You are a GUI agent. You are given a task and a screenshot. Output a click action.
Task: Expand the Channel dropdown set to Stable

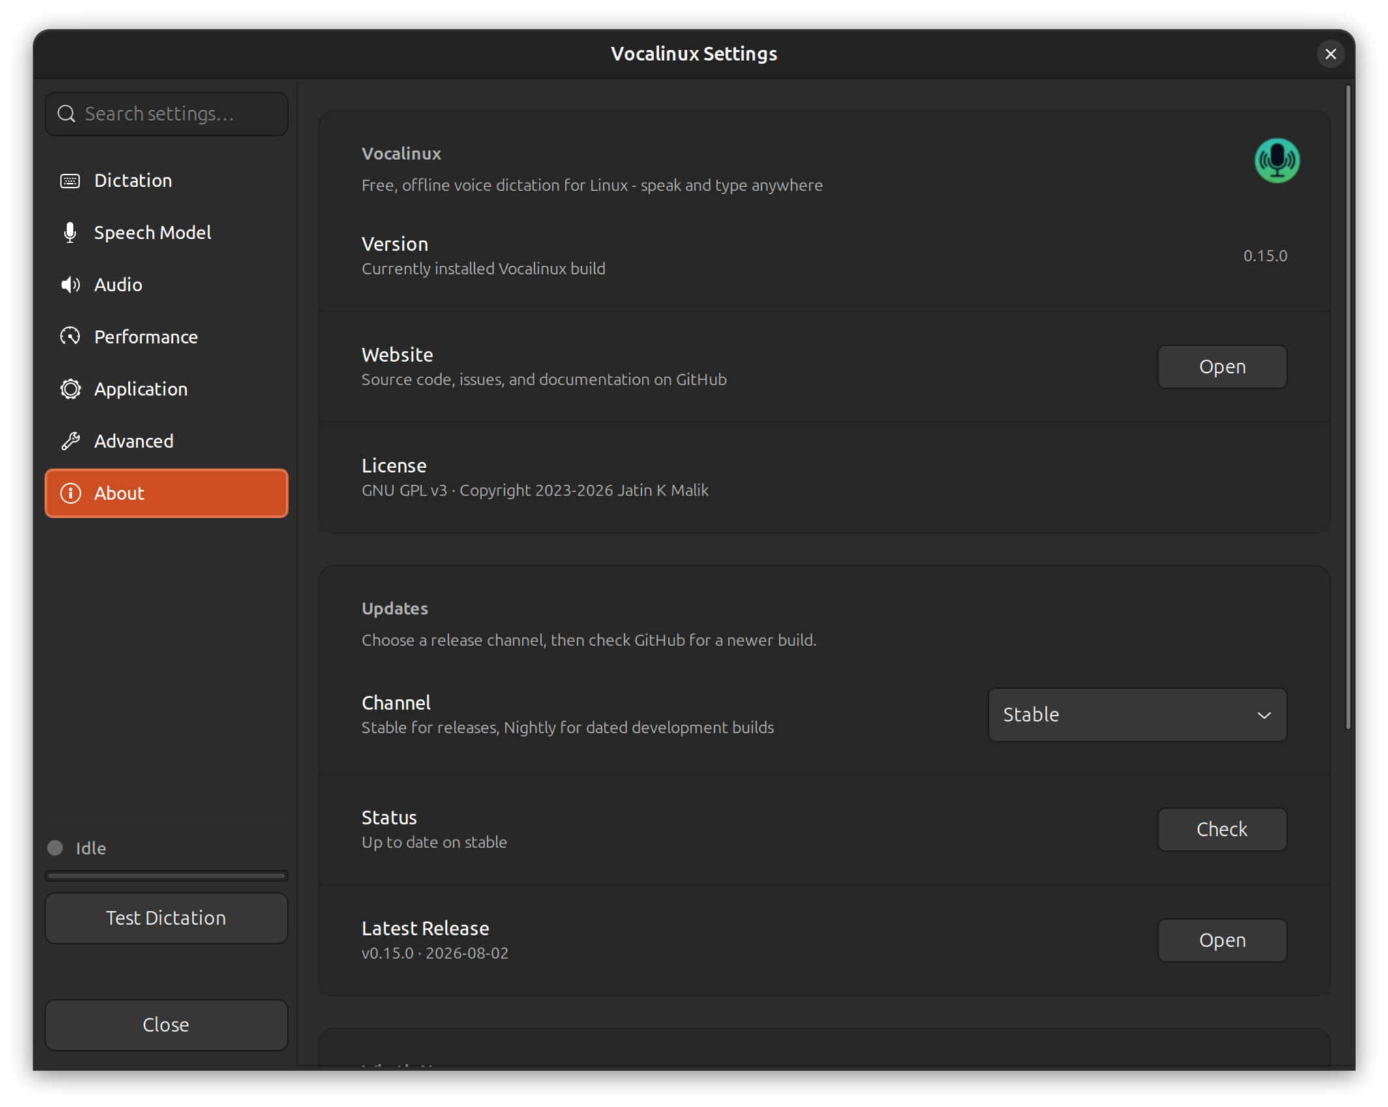(x=1137, y=715)
